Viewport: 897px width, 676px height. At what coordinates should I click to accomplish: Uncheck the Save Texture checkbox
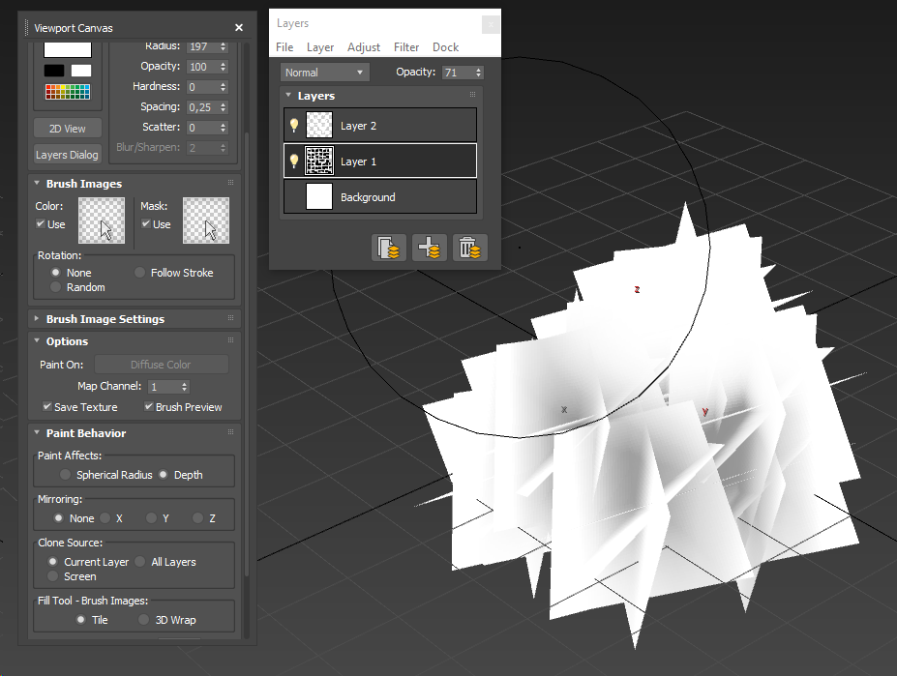tap(48, 407)
